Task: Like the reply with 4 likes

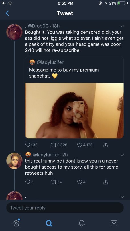Action: pos(80,182)
